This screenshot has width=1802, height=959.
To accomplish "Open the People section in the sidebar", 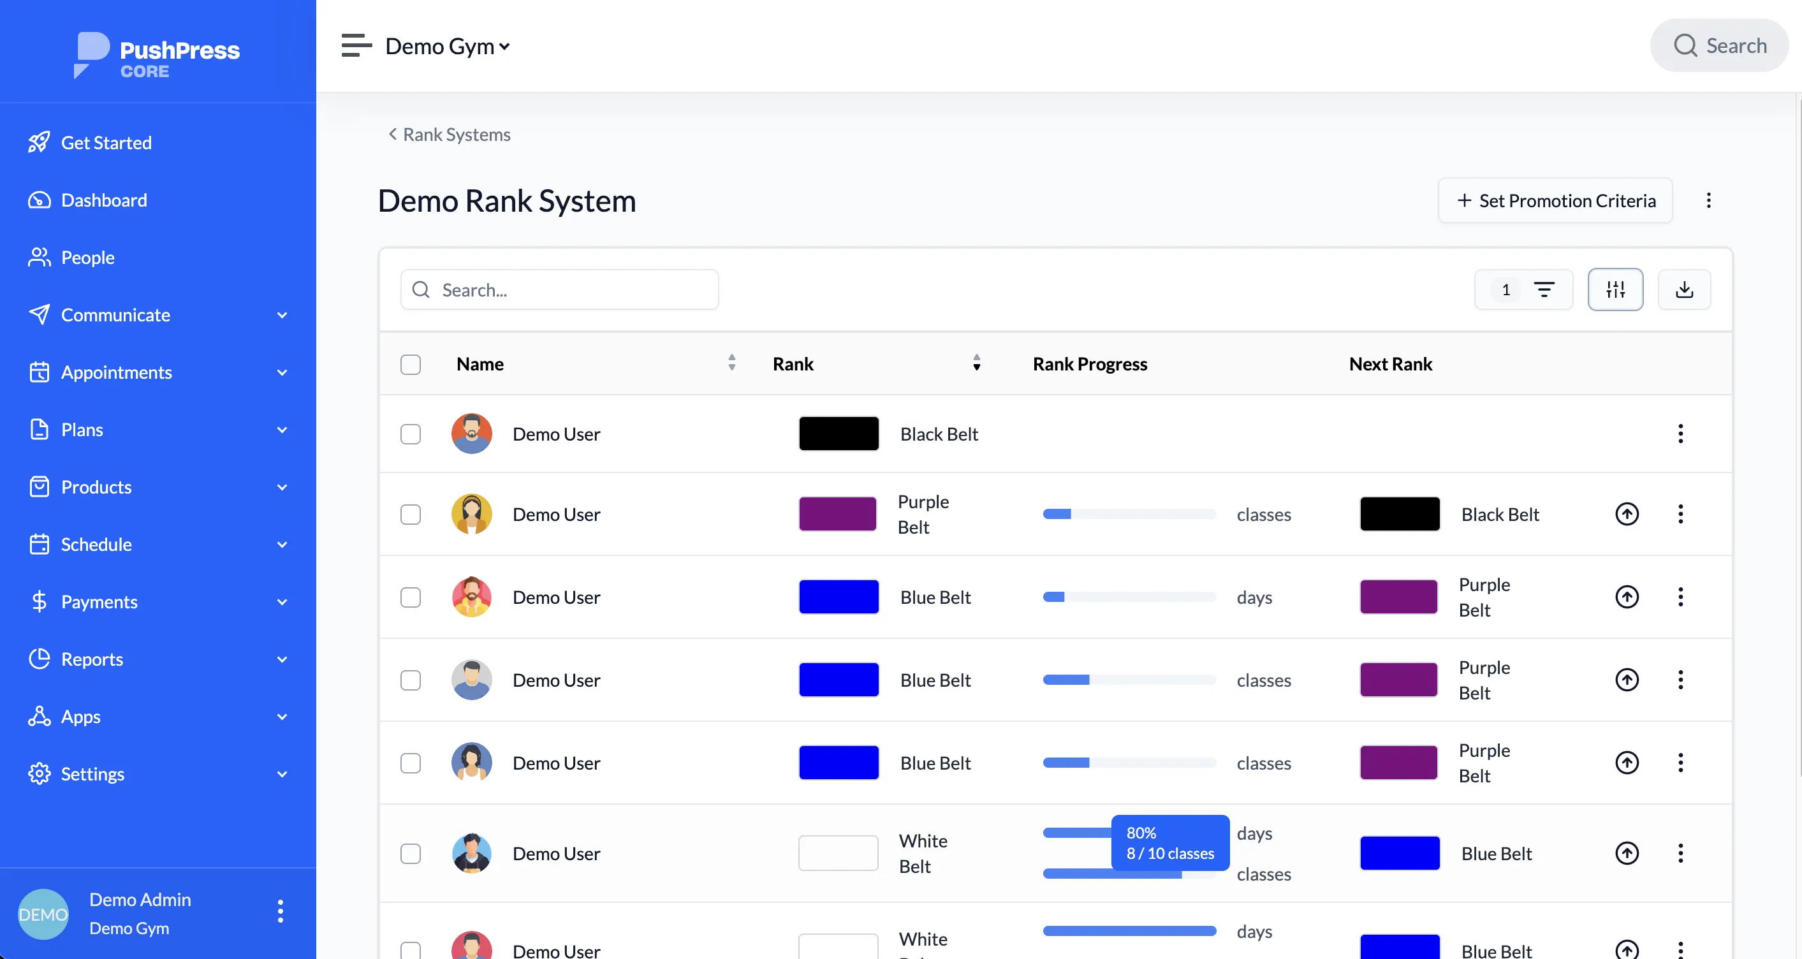I will point(87,257).
